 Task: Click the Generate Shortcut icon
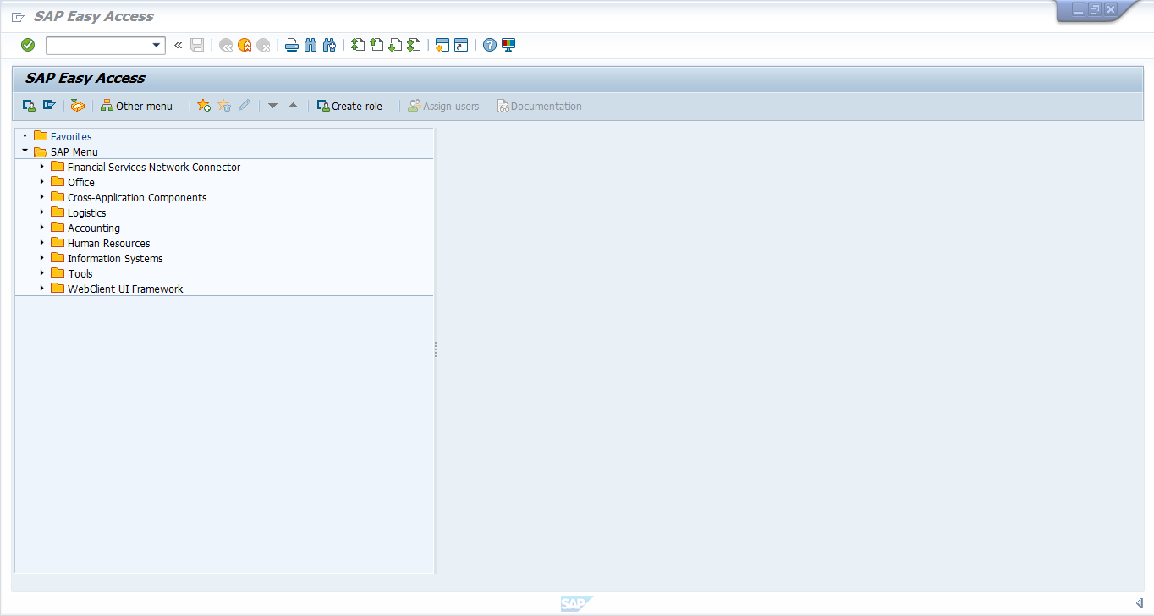coord(461,45)
